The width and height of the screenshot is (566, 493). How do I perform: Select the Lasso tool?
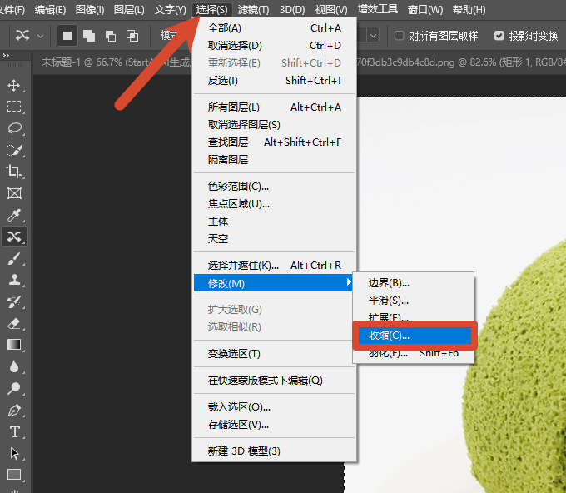coord(14,128)
